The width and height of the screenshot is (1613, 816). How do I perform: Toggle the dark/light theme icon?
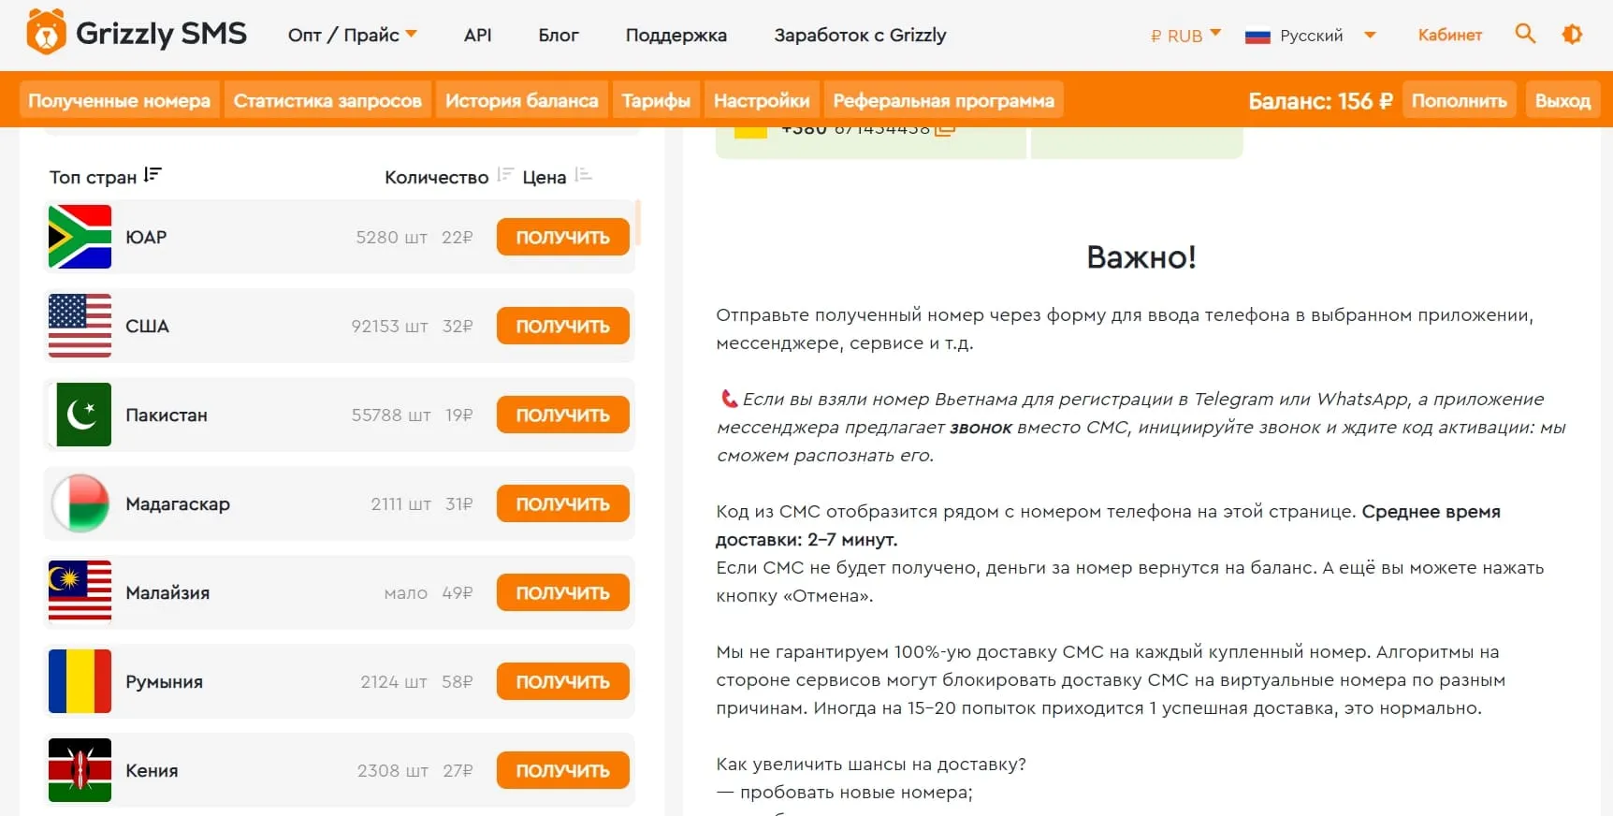pos(1572,35)
